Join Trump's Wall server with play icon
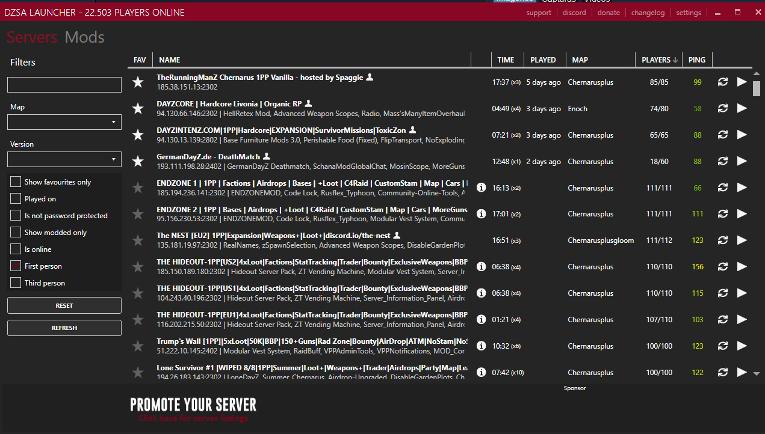The width and height of the screenshot is (765, 434). (742, 346)
